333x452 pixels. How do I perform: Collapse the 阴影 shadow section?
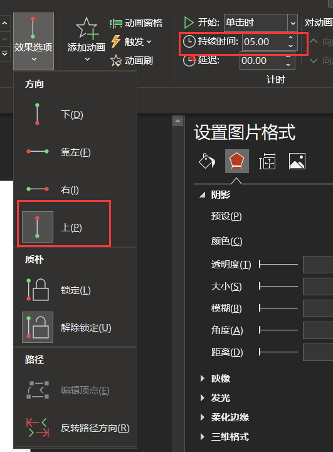coord(203,195)
